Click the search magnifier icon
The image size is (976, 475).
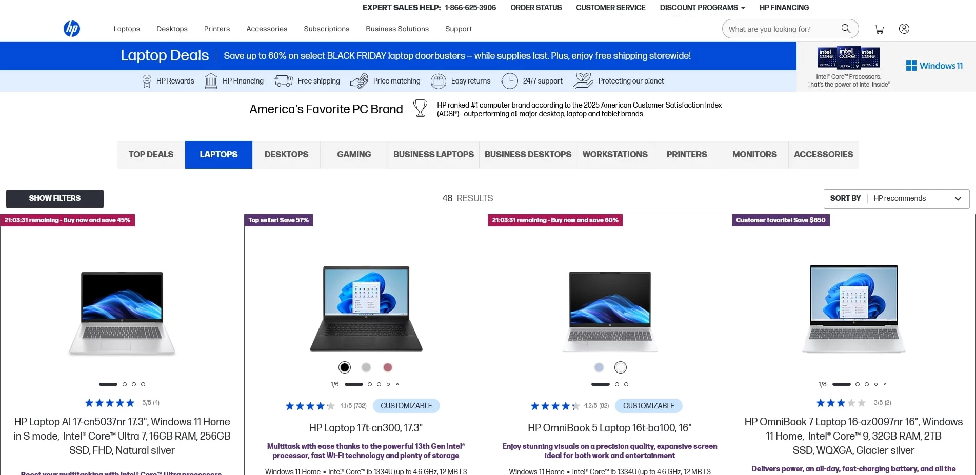click(x=846, y=29)
